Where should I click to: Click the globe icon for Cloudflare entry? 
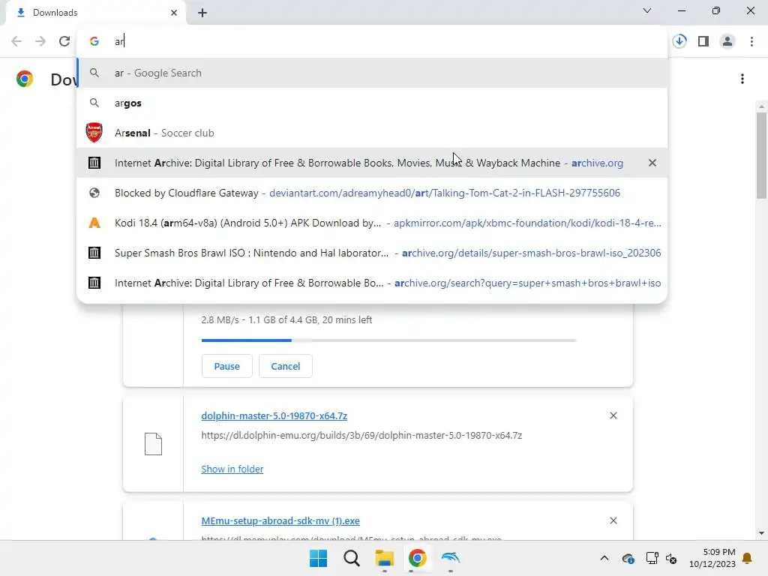94,193
